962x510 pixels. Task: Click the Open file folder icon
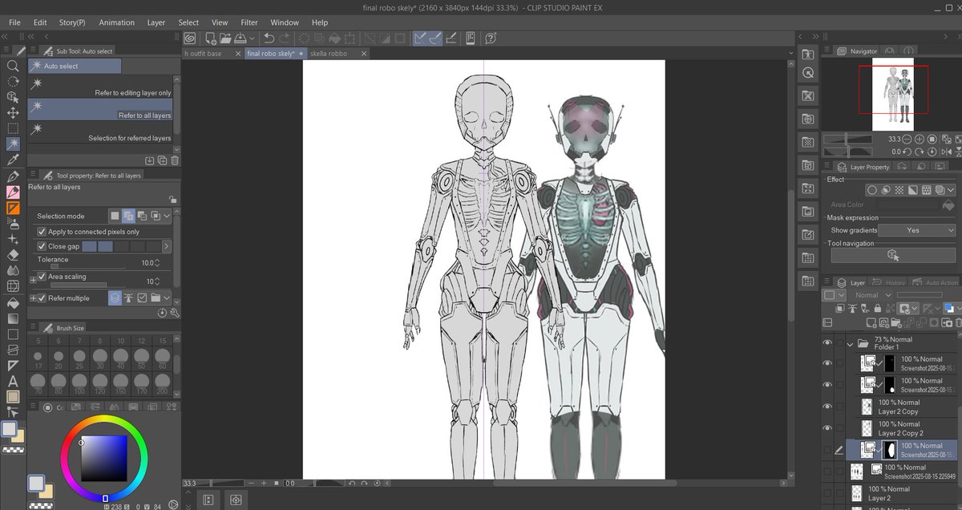[x=226, y=38]
